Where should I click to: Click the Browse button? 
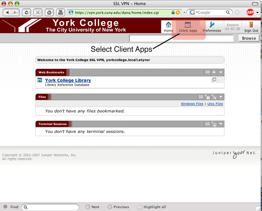tap(249, 38)
